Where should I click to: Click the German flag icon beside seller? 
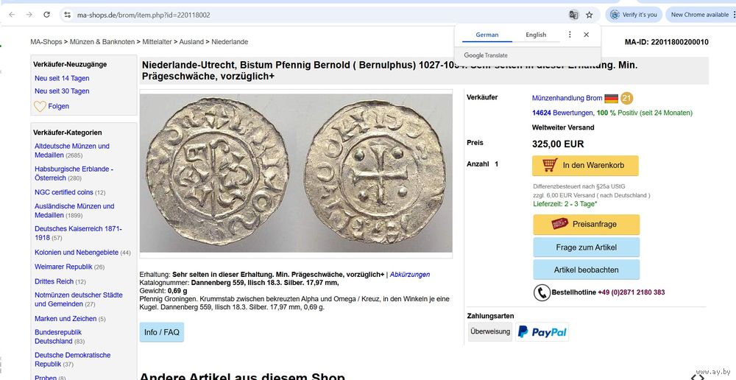pos(611,98)
